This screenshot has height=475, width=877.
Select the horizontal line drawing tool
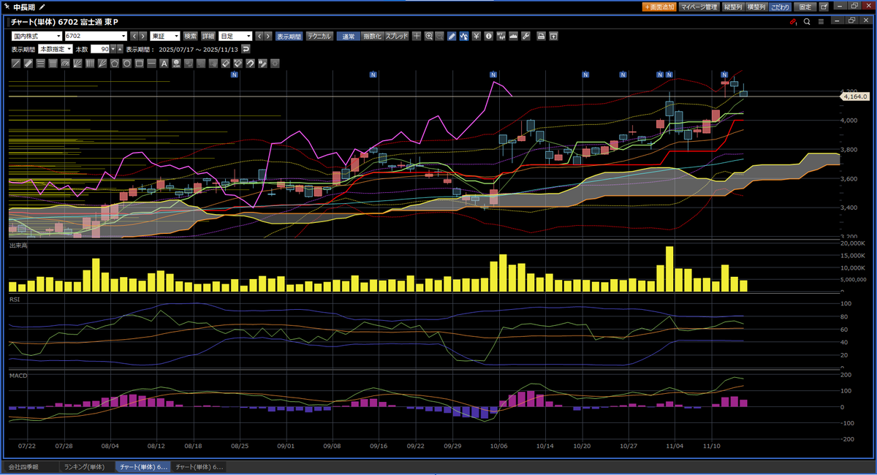click(151, 63)
